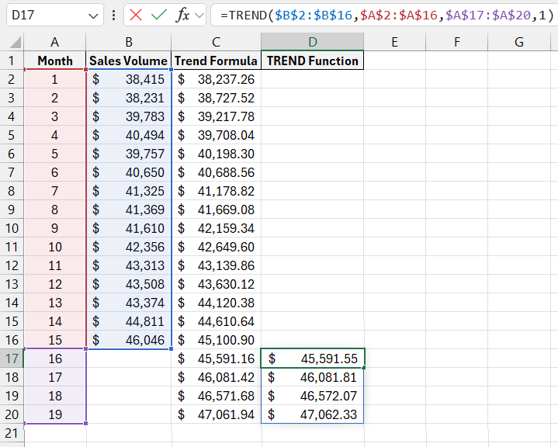Select sales value 40,650 cell
The image size is (558, 447).
click(x=129, y=172)
